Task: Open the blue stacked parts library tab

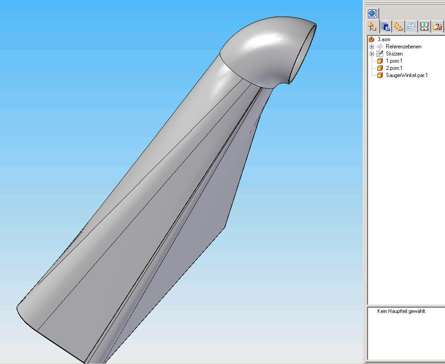Action: [x=385, y=27]
